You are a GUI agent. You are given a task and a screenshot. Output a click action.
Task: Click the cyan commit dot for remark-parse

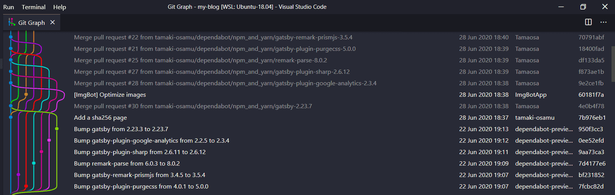click(x=34, y=163)
